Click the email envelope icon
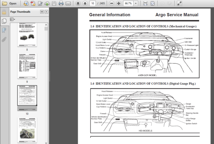The width and height of the screenshot is (214, 144). click(x=68, y=4)
